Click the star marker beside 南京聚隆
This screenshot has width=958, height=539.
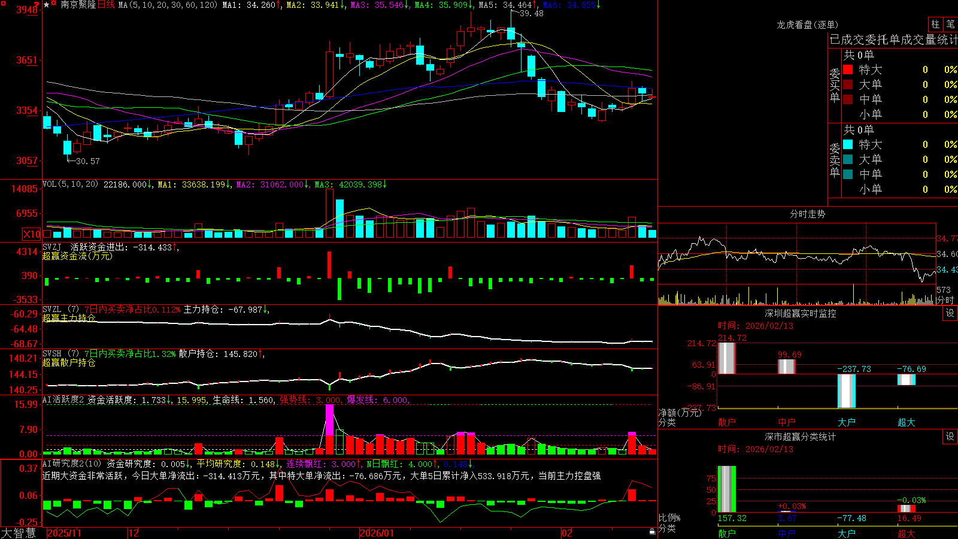click(47, 5)
